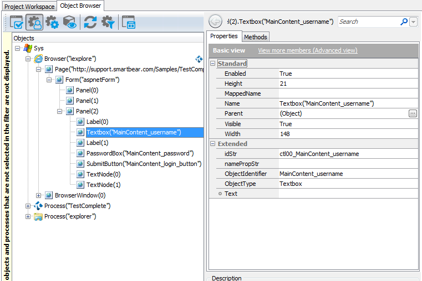Click the gear with funnel filter icon
Image resolution: width=422 pixels, height=281 pixels.
coord(108,22)
